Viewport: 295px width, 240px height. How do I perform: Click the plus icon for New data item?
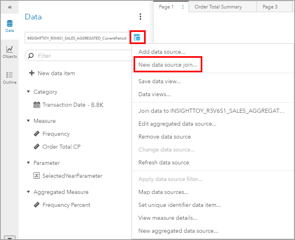pos(32,73)
